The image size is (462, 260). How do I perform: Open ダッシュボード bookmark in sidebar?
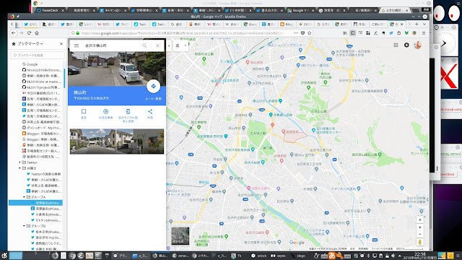point(42,128)
